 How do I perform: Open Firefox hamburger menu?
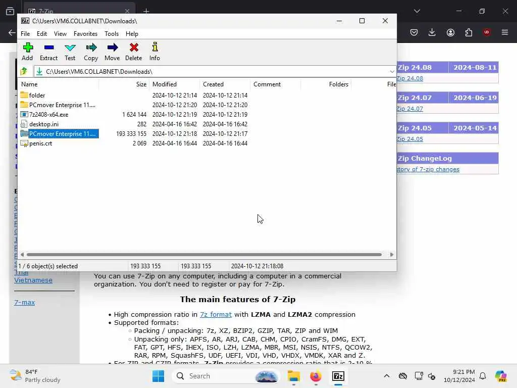[505, 32]
